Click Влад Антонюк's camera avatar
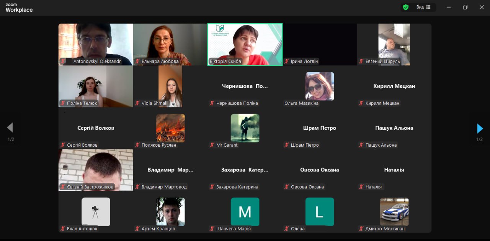This screenshot has height=241, width=490. tap(96, 212)
